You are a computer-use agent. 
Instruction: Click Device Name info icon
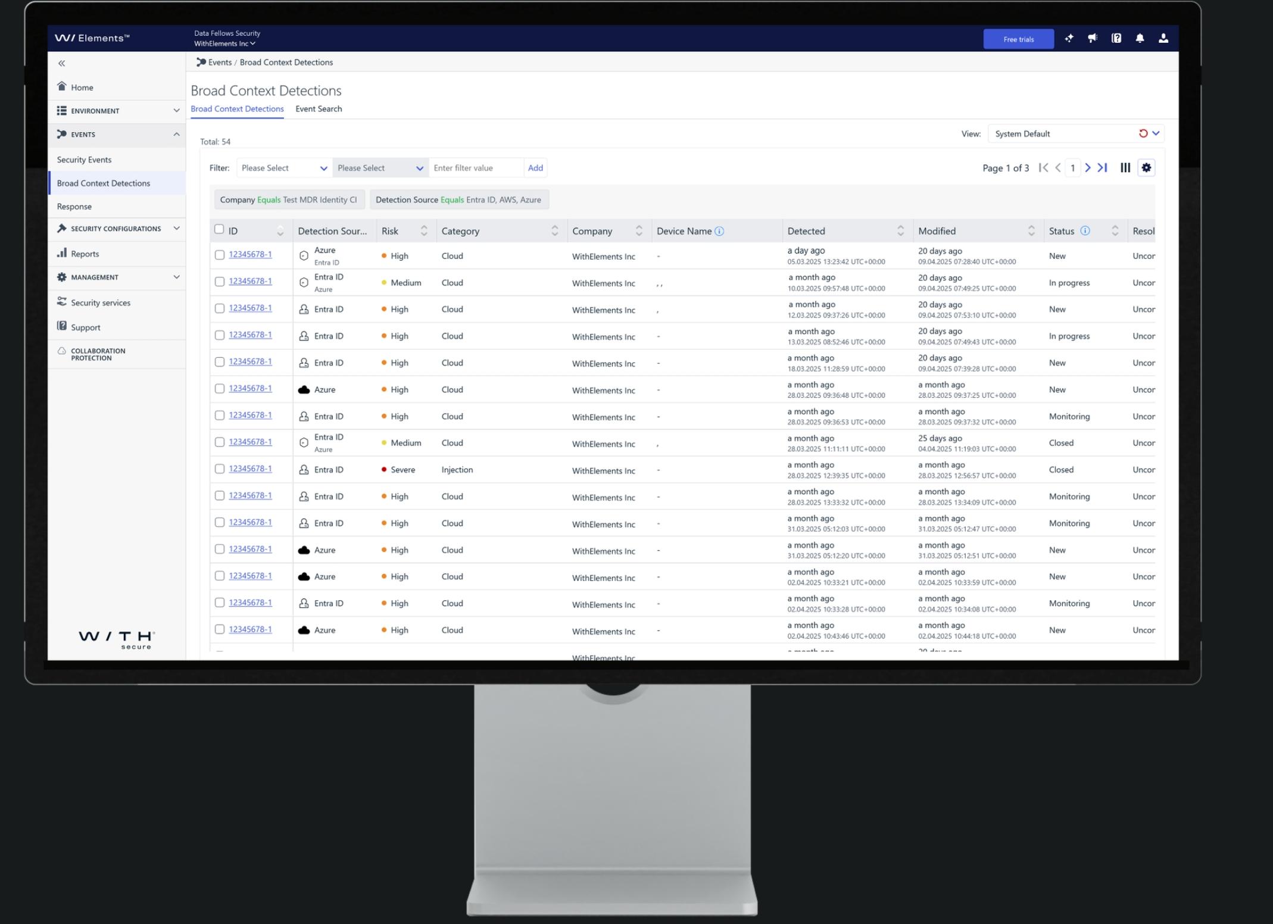[x=719, y=231]
